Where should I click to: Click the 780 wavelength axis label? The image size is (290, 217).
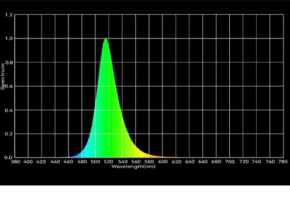[x=283, y=162]
